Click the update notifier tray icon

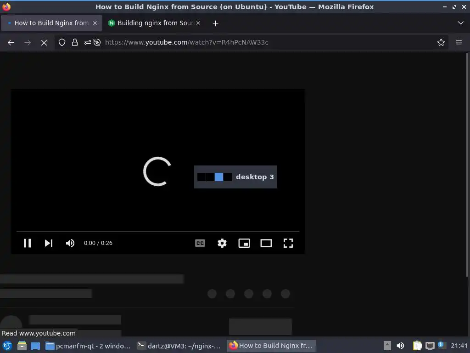[441, 345]
